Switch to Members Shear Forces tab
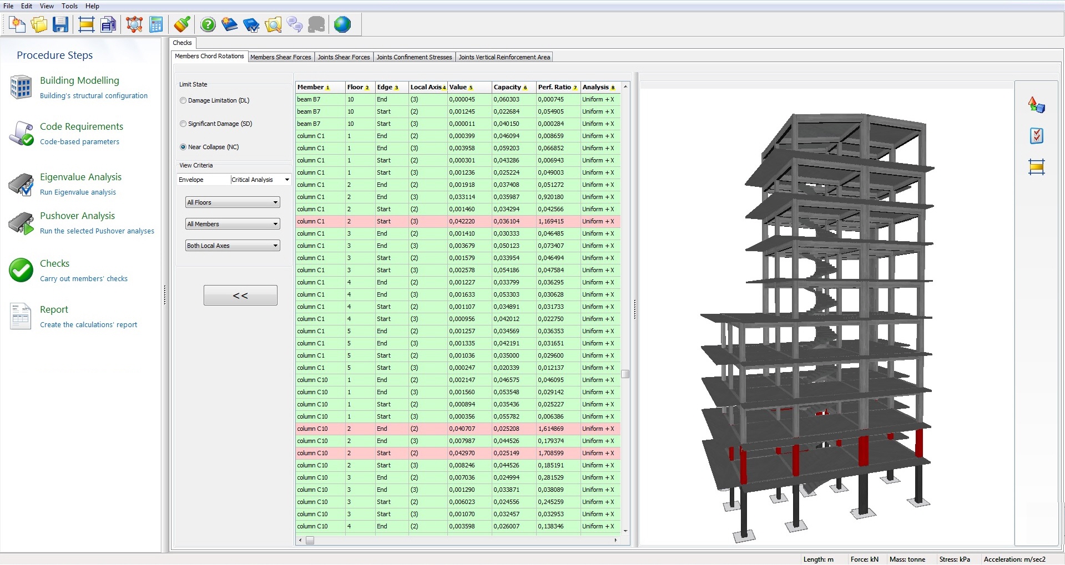The width and height of the screenshot is (1065, 565). pos(280,57)
